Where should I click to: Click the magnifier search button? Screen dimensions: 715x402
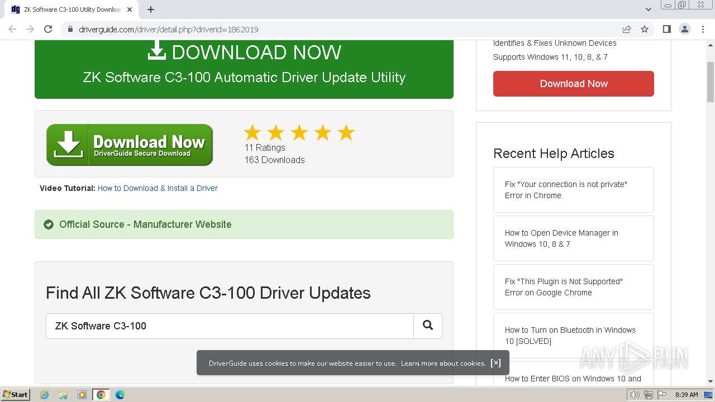tap(428, 326)
